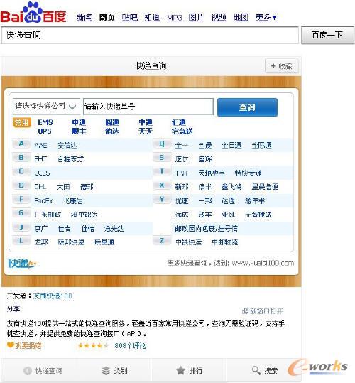
Task: Click the letter Y index badge
Action: [162, 199]
